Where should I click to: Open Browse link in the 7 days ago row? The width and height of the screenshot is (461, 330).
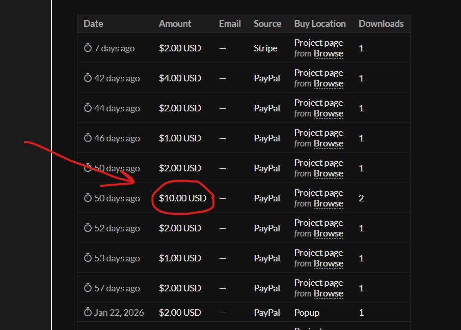pos(329,54)
